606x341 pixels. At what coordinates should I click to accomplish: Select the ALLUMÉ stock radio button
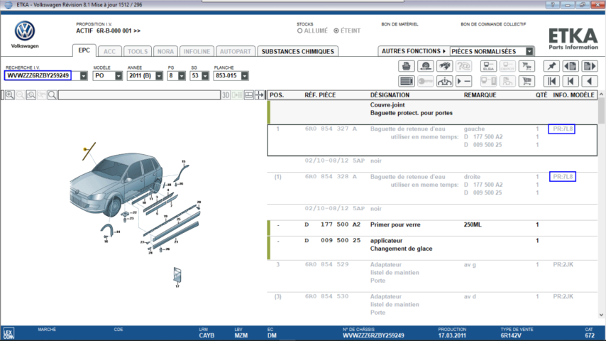[x=300, y=31]
